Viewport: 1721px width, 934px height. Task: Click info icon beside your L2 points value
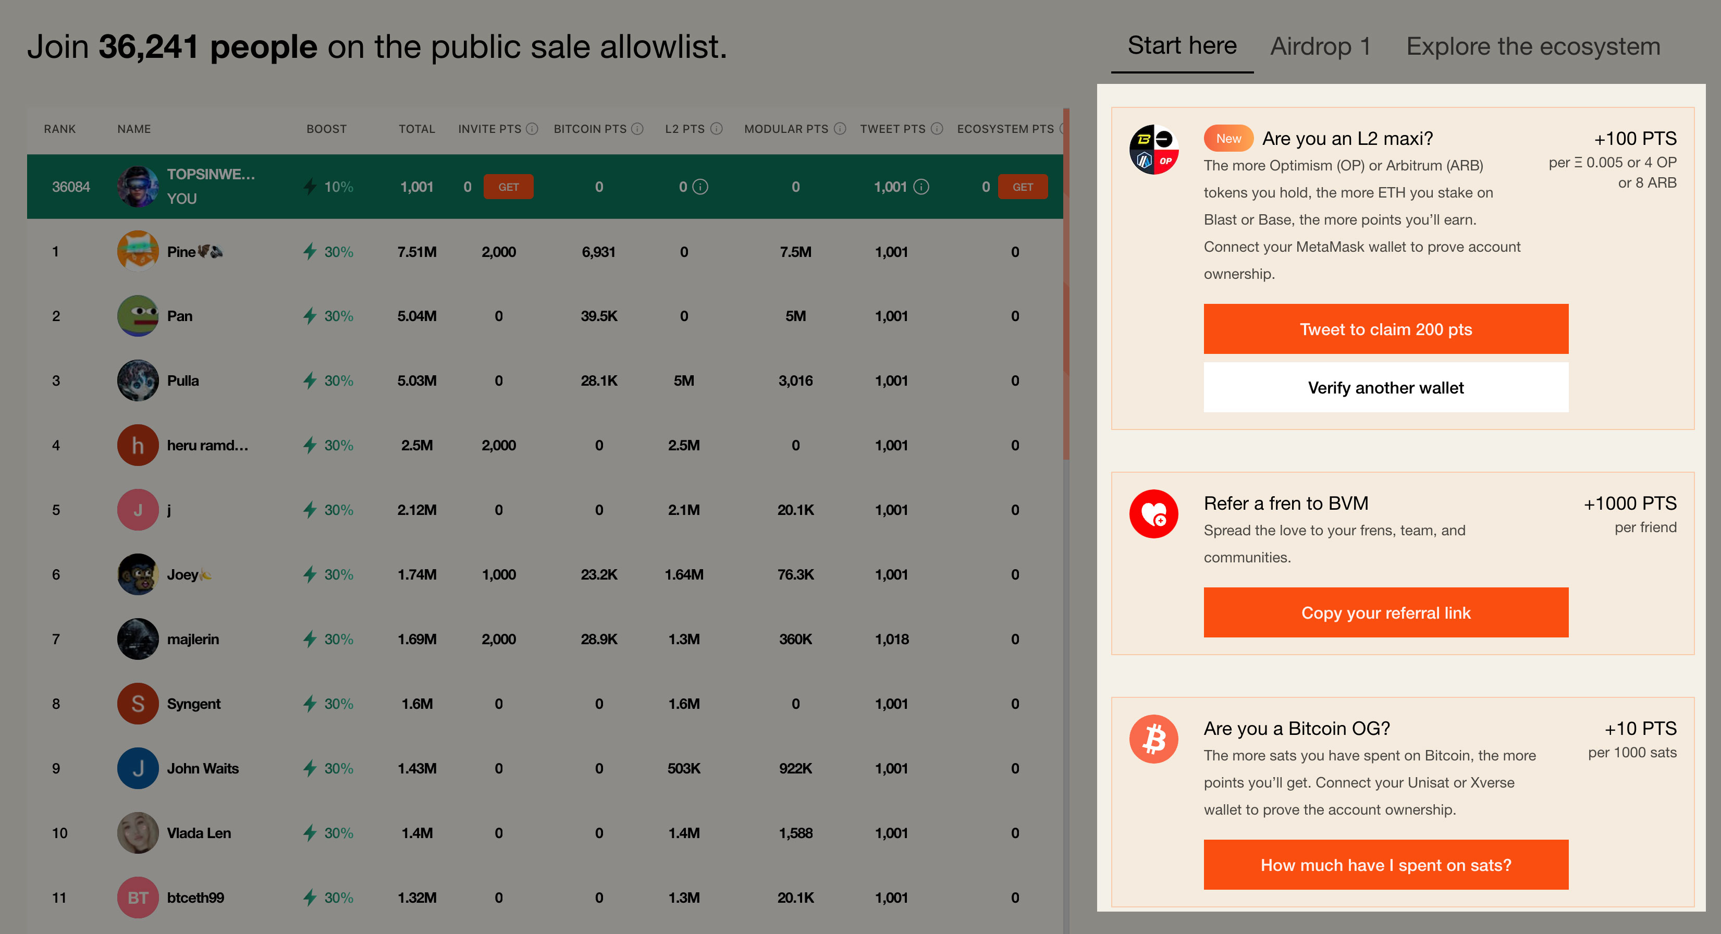(x=700, y=187)
